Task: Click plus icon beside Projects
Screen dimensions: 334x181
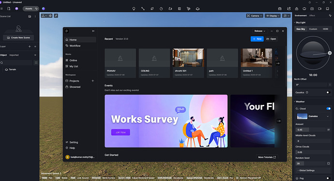Action: pyautogui.click(x=92, y=81)
